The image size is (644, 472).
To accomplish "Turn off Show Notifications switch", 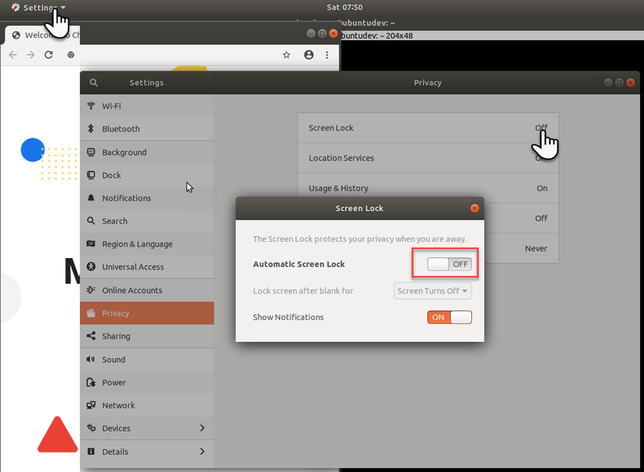I will [449, 317].
